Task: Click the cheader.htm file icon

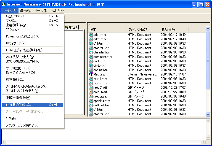Action: point(91,52)
